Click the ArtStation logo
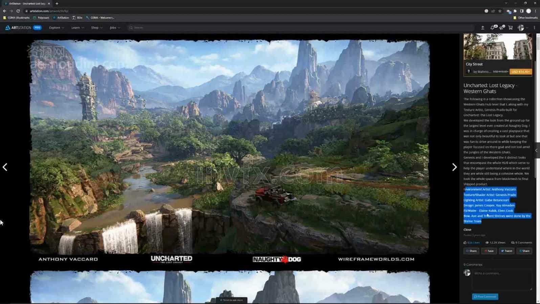This screenshot has height=304, width=540. (18, 28)
